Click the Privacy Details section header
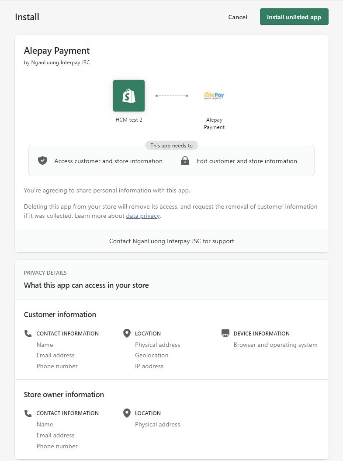This screenshot has height=461, width=343. click(45, 273)
